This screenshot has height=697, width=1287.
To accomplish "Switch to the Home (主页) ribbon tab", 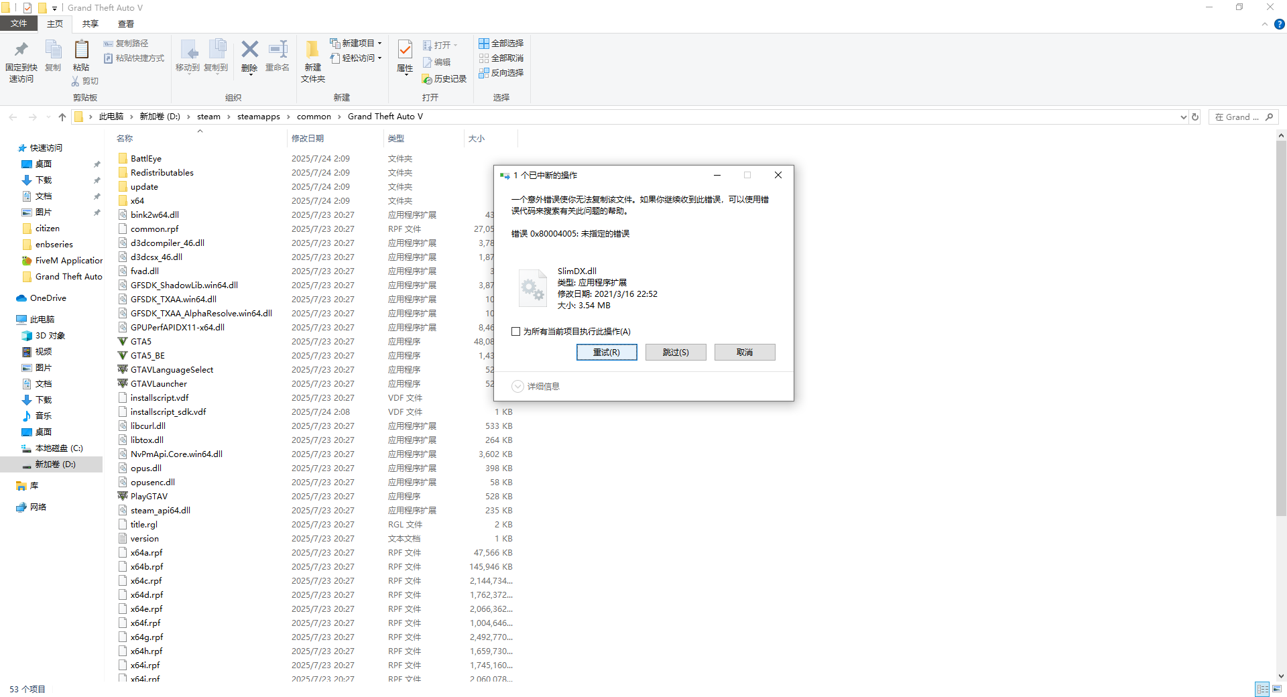I will click(55, 24).
